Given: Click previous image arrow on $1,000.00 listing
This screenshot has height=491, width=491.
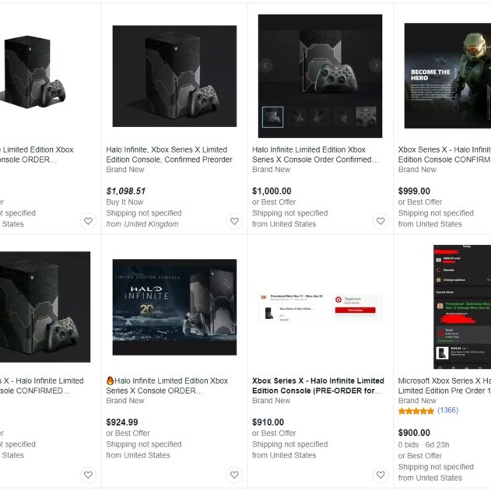Looking at the screenshot, I should [265, 65].
